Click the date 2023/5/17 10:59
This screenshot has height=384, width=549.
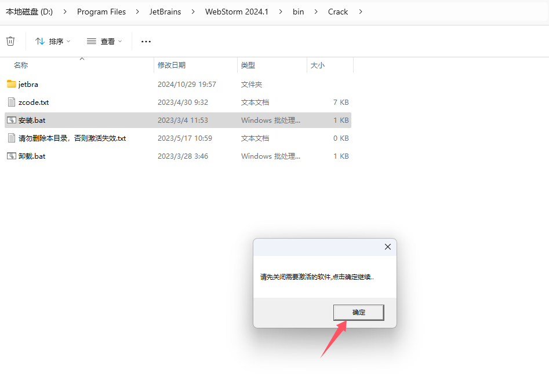pyautogui.click(x=185, y=138)
